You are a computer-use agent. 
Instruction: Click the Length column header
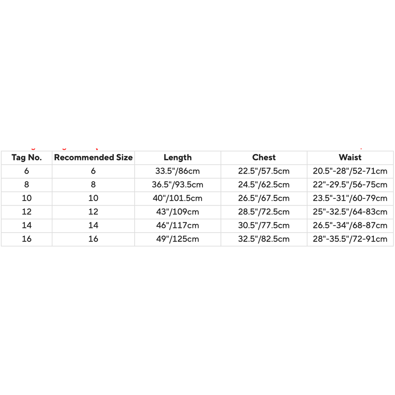(177, 157)
